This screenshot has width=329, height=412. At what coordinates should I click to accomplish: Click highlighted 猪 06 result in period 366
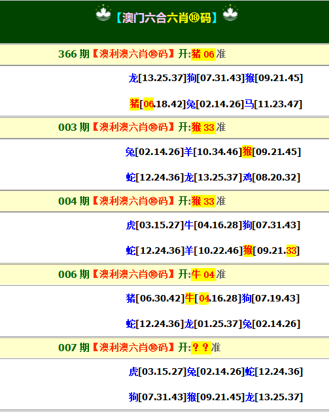pyautogui.click(x=203, y=54)
